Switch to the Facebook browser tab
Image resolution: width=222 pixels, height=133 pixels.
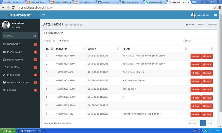click(x=108, y=3)
